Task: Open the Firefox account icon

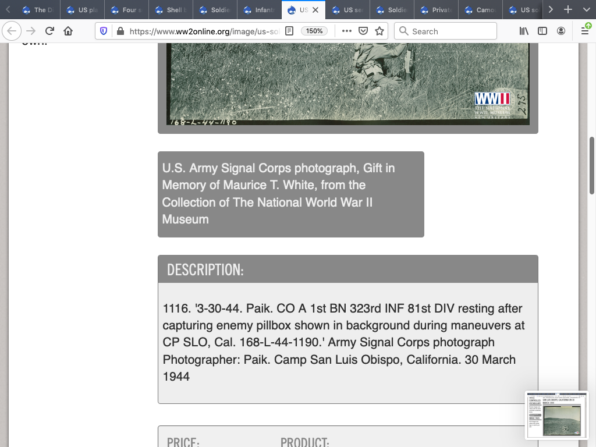Action: pyautogui.click(x=561, y=31)
